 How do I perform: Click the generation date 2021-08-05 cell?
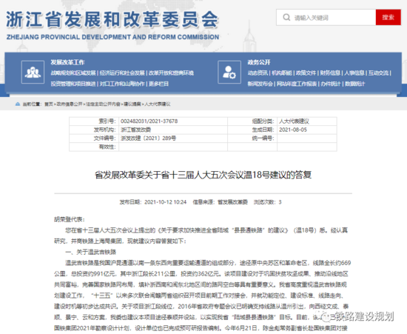pyautogui.click(x=307, y=130)
